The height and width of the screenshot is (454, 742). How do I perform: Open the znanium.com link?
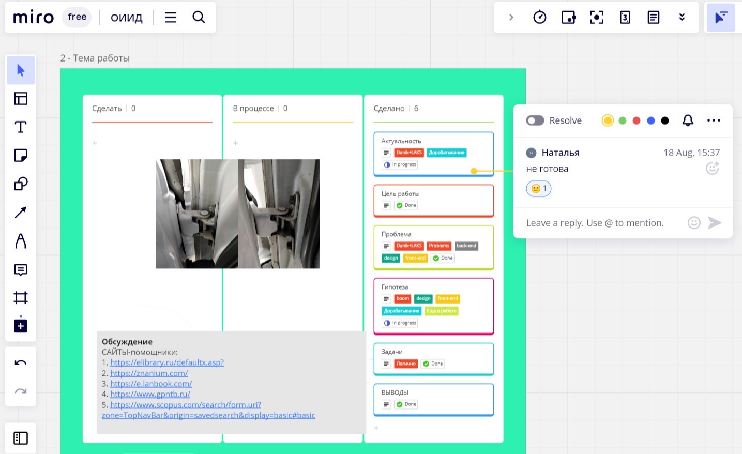coord(149,373)
